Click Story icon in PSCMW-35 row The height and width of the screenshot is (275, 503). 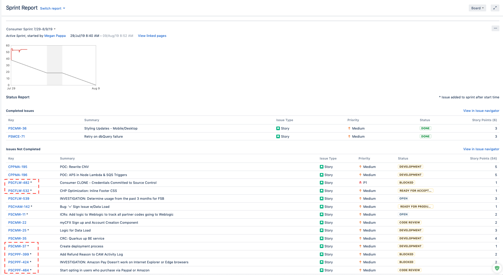pos(322,238)
